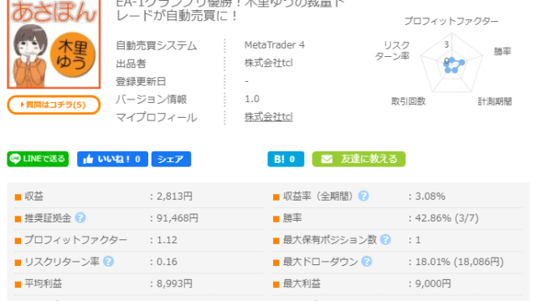The image size is (536, 301).
Task: Click the orange 木里ゆう badge on the thumbnail
Action: pos(73,54)
